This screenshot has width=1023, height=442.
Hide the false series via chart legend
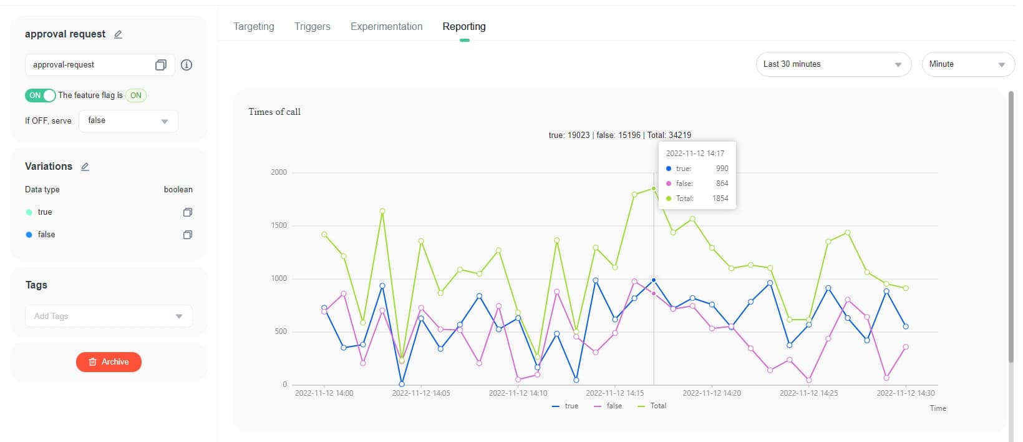(x=608, y=406)
